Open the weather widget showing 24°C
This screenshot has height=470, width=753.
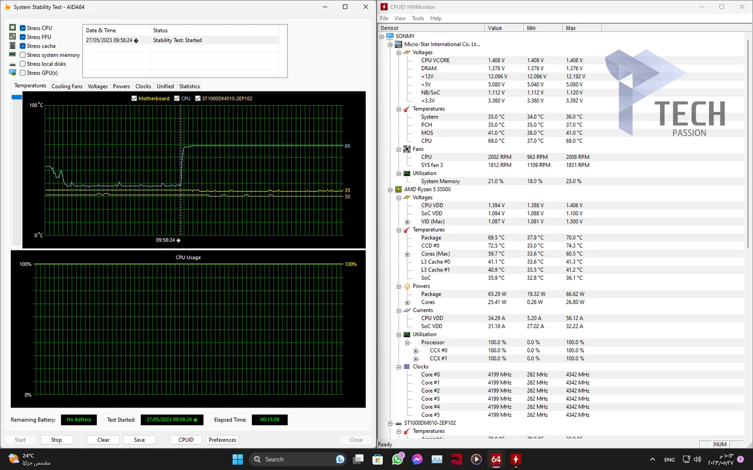pyautogui.click(x=29, y=459)
